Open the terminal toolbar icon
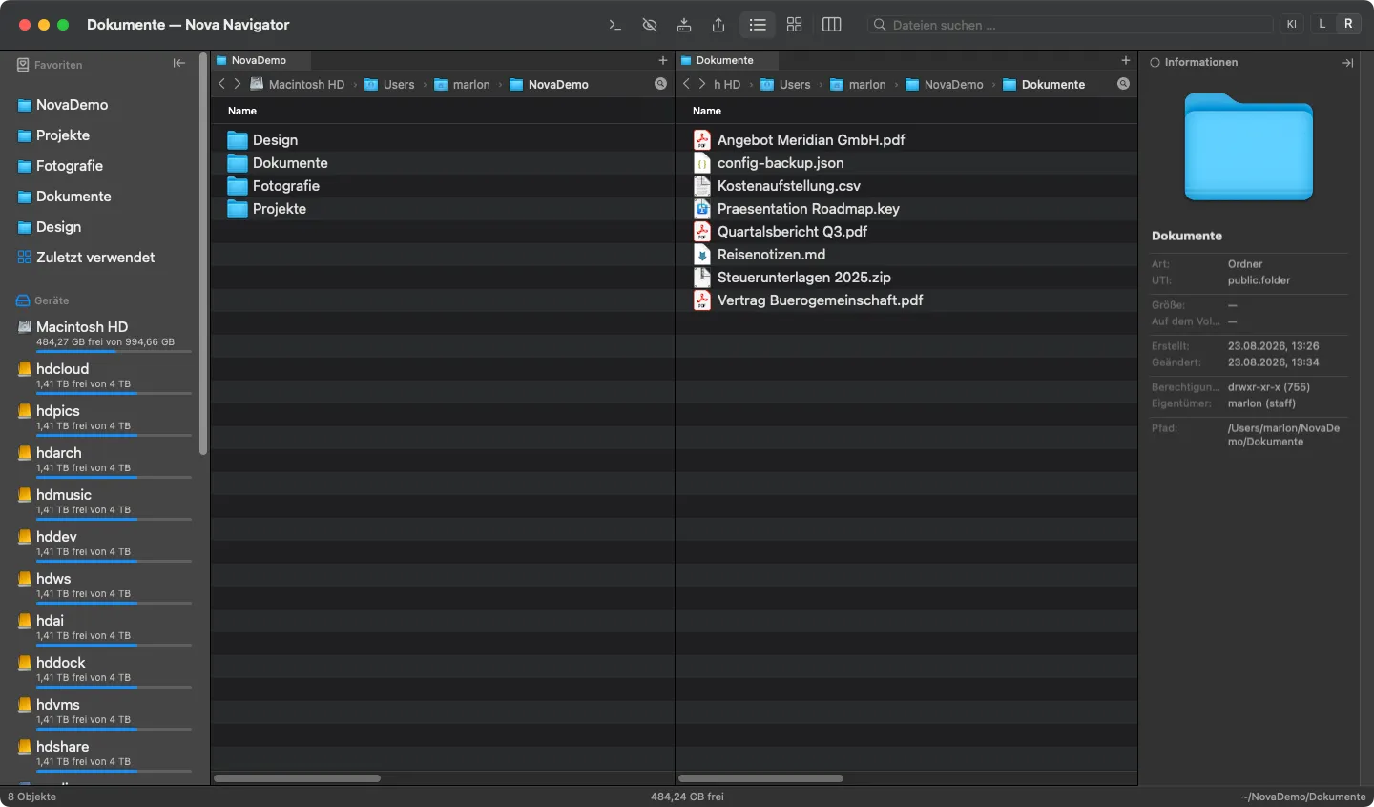 [615, 25]
